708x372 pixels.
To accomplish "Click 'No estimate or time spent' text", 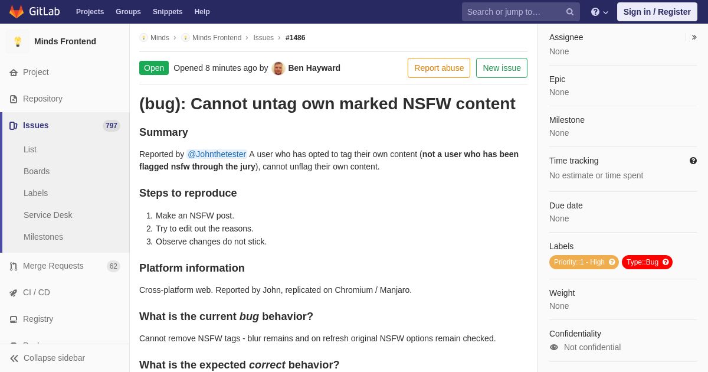I will click(x=596, y=175).
